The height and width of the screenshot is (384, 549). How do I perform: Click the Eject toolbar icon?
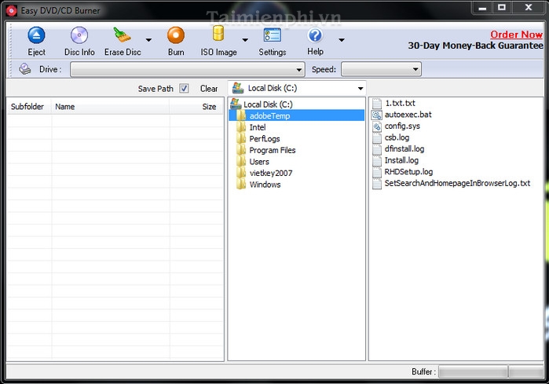tap(36, 35)
